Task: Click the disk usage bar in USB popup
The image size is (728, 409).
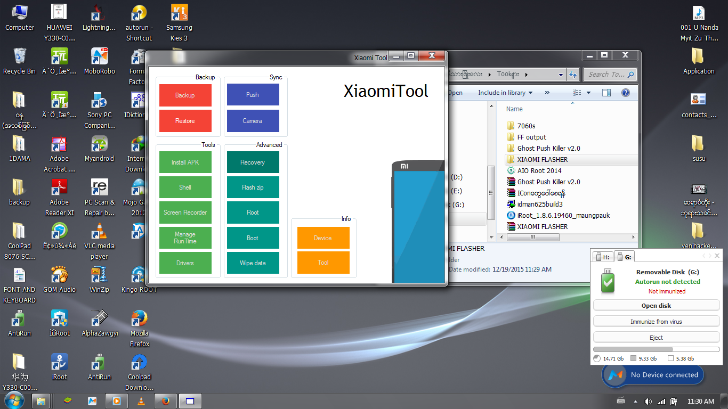Action: click(656, 349)
